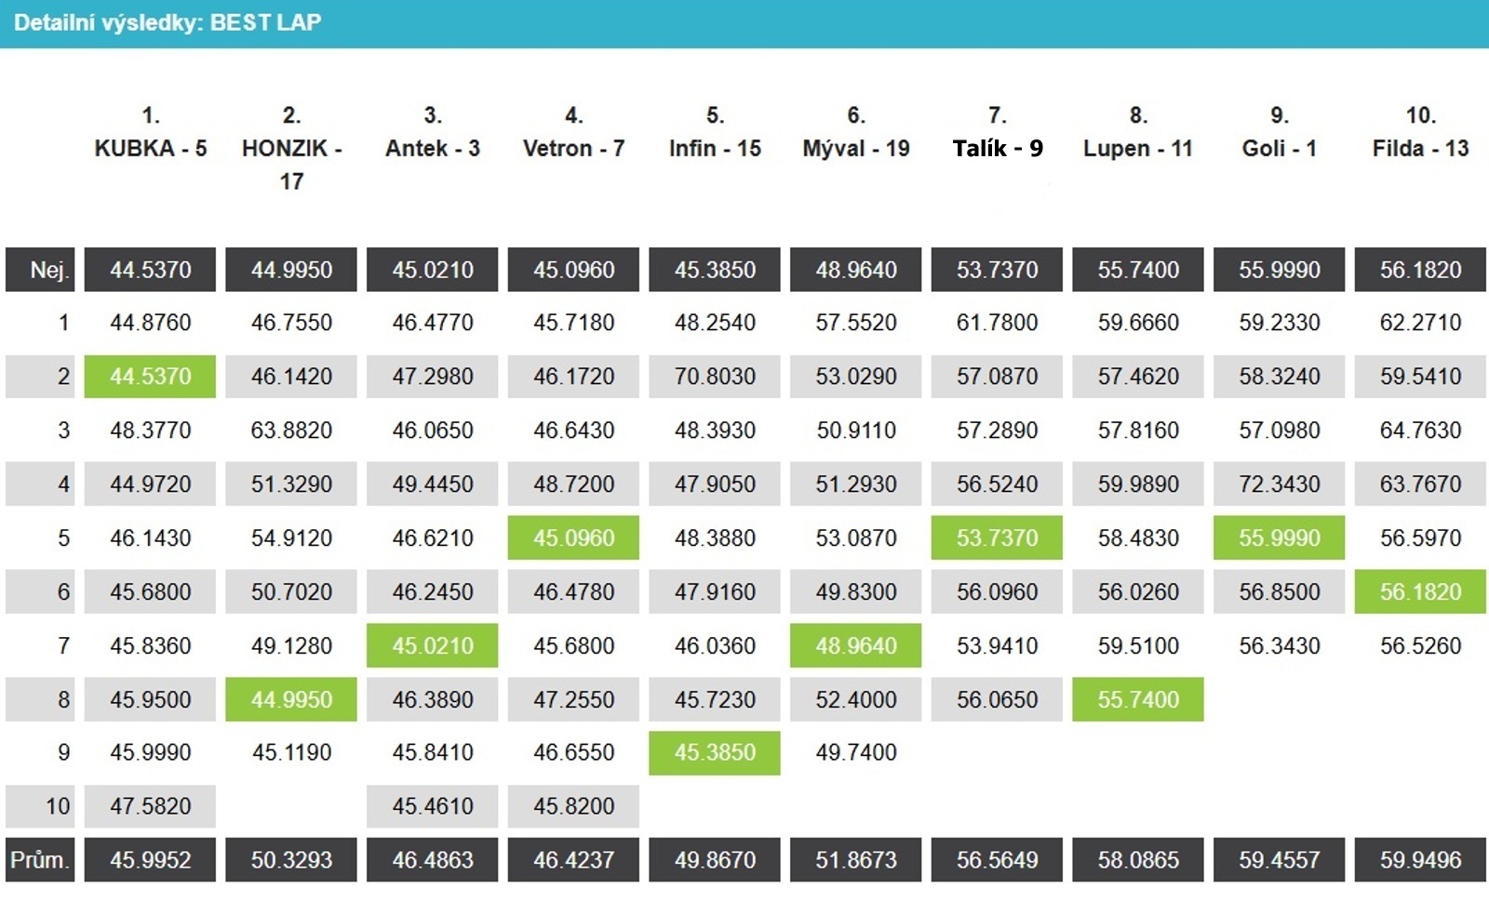This screenshot has width=1489, height=915.
Task: Click lap time 45.4610 in lap 10
Action: coord(433,806)
